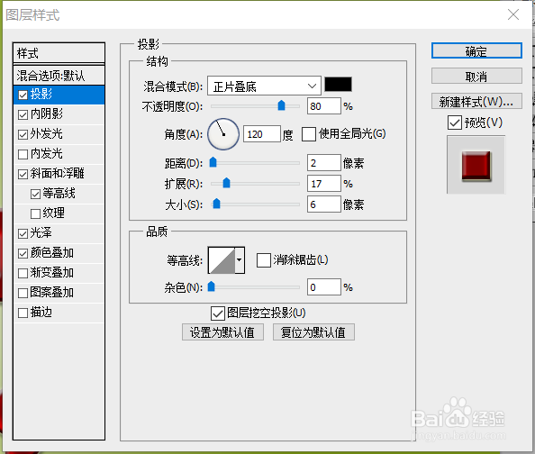535x454 pixels.
Task: Click the angle dial control
Action: pyautogui.click(x=223, y=134)
